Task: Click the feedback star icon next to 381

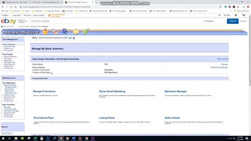Action: click(70, 38)
